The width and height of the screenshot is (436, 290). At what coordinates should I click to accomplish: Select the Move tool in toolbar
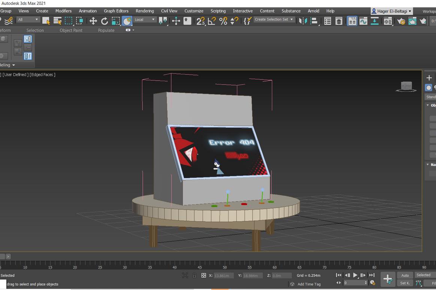(93, 21)
